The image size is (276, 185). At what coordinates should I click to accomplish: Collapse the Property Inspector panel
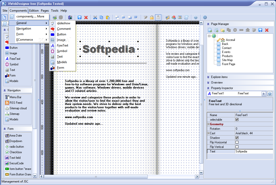coord(208,88)
